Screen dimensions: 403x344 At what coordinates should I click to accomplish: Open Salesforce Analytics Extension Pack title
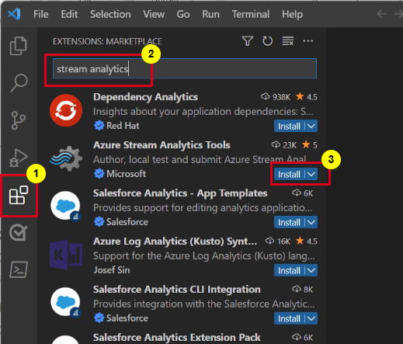177,338
